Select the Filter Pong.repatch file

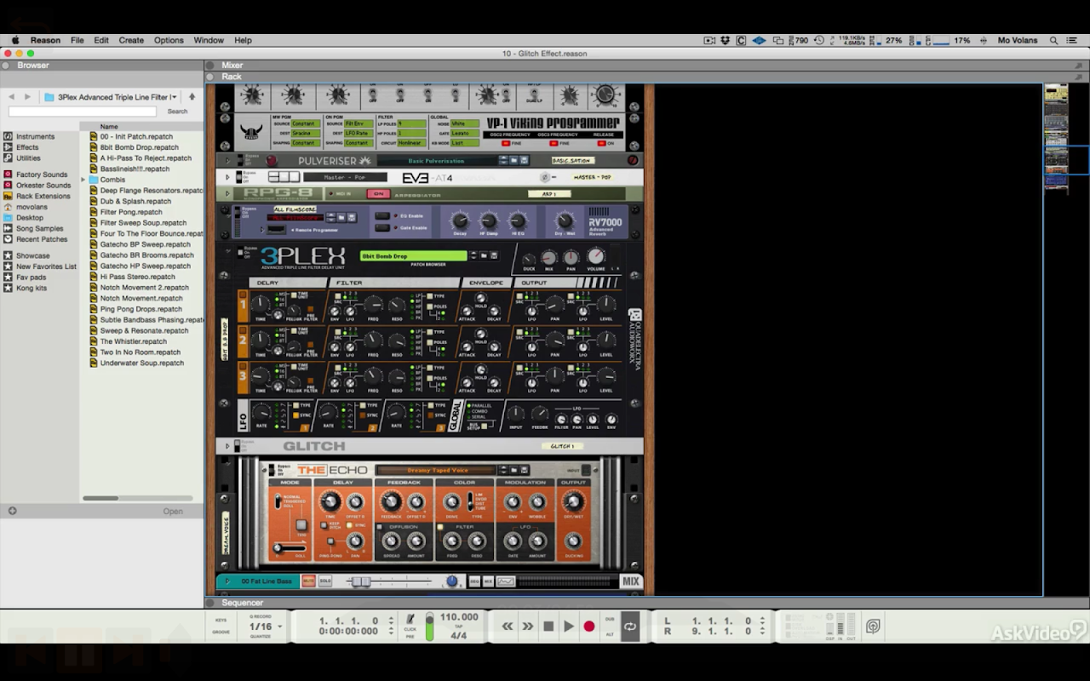coord(131,212)
